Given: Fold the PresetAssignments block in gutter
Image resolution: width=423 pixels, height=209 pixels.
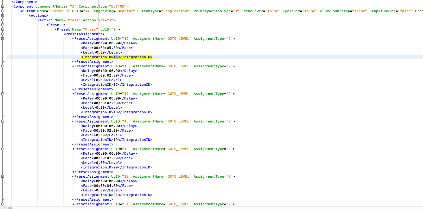Looking at the screenshot, I should pyautogui.click(x=2, y=34).
